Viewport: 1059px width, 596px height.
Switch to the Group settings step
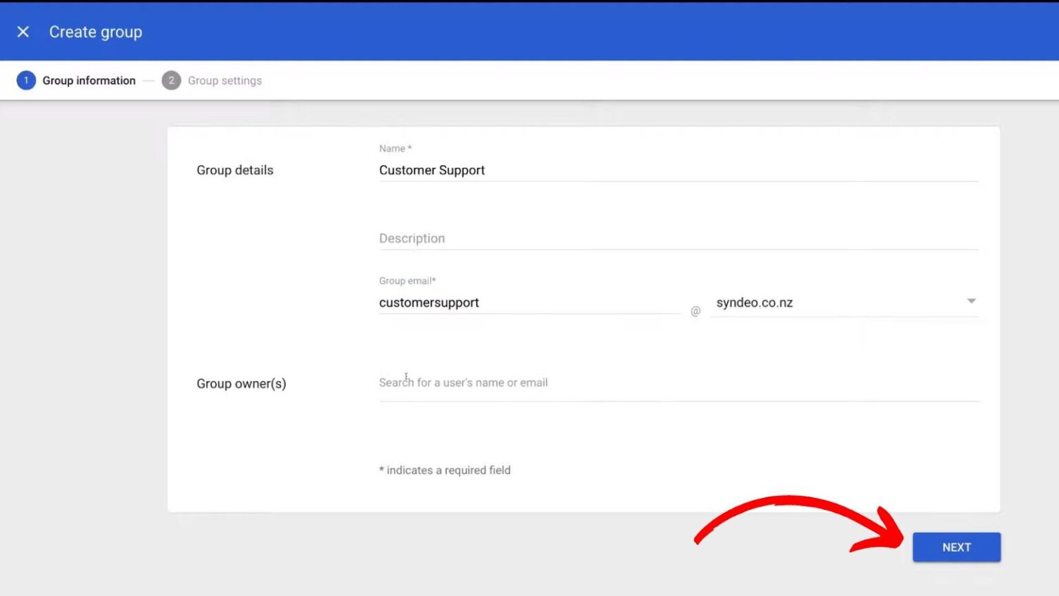(x=225, y=81)
